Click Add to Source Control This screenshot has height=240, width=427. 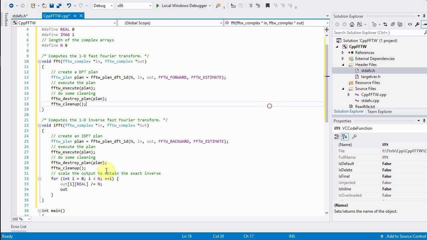(x=406, y=236)
